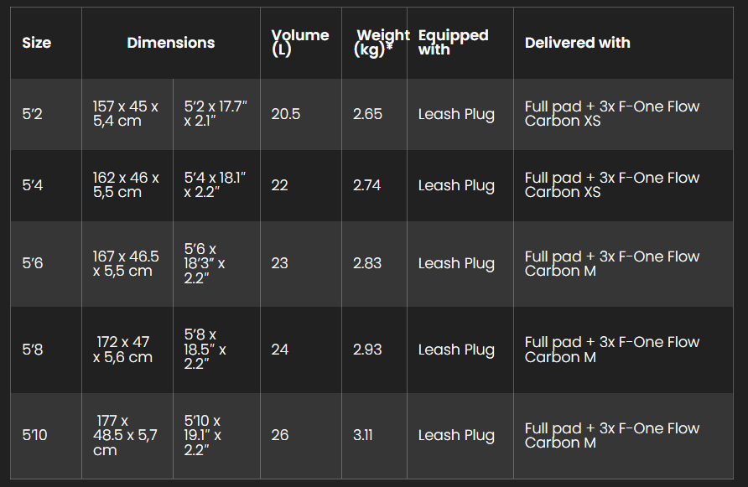The image size is (748, 487).
Task: Click the 5'4 size cell
Action: point(33,185)
